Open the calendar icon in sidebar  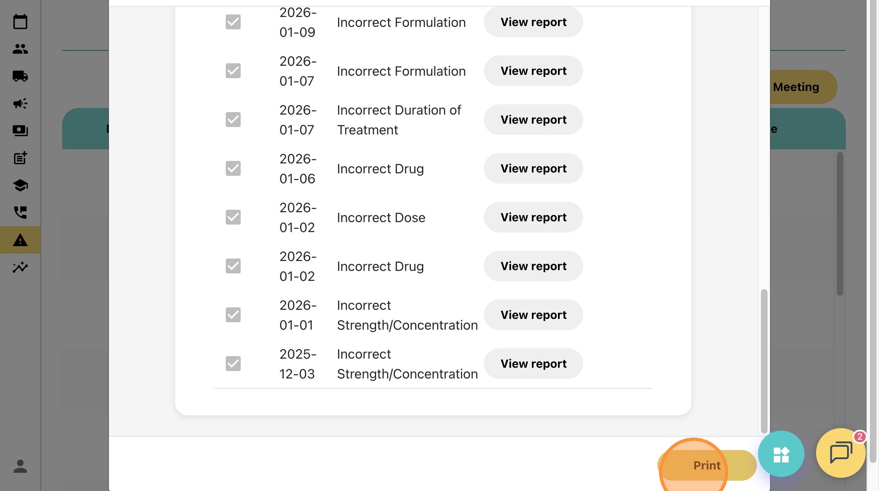coord(20,22)
